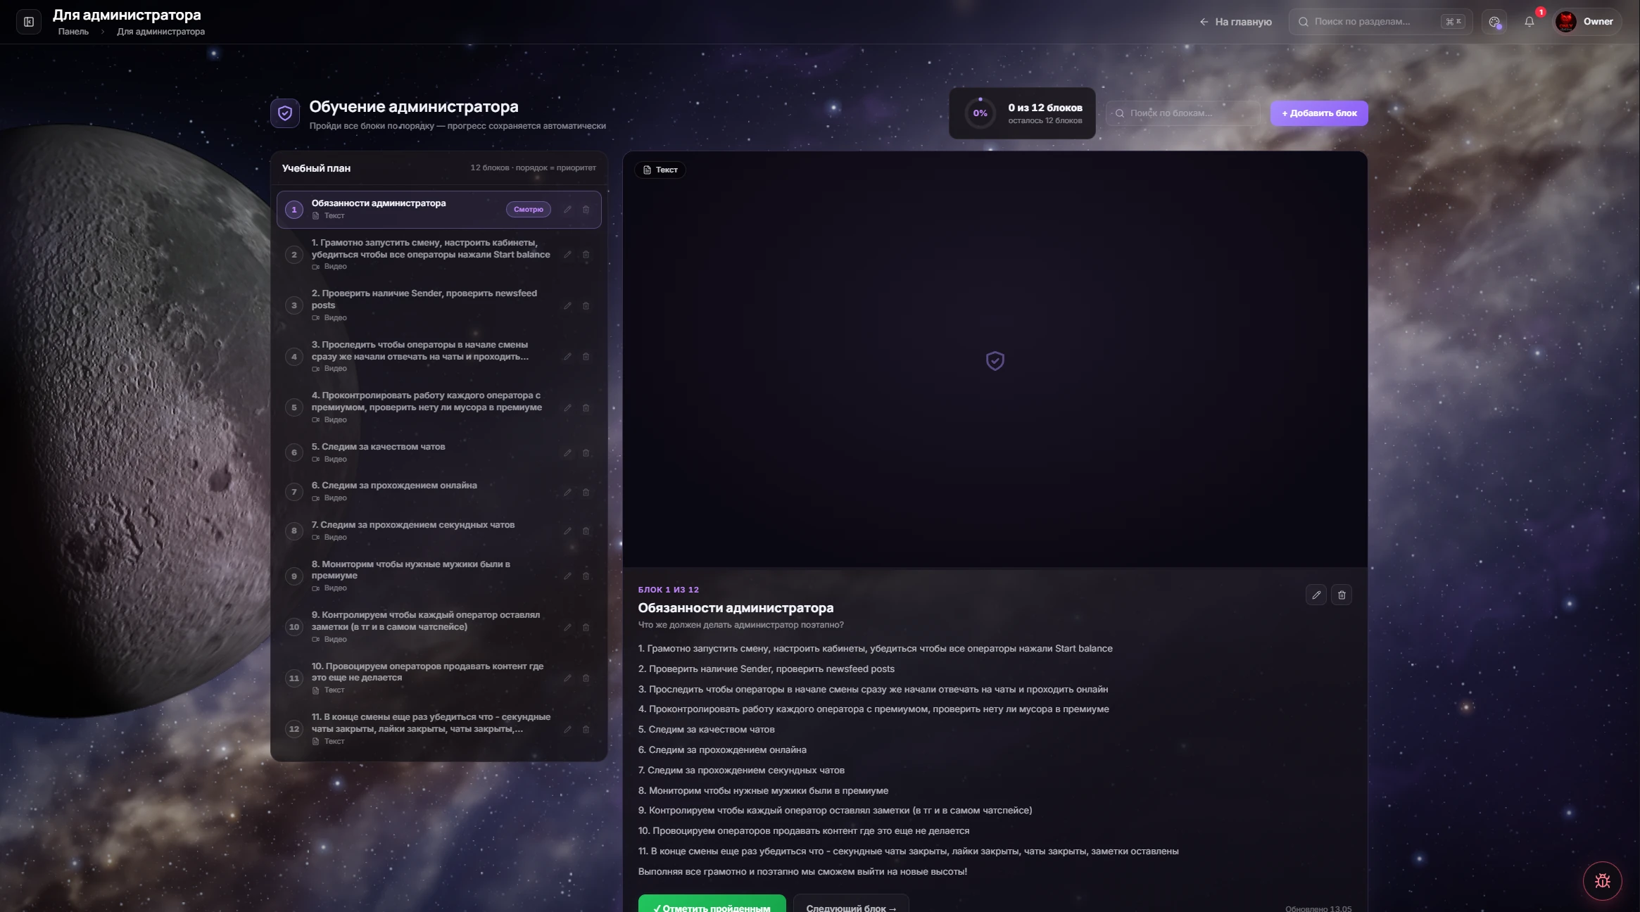Open the theme palette icon
This screenshot has height=912, width=1640.
pos(1494,22)
